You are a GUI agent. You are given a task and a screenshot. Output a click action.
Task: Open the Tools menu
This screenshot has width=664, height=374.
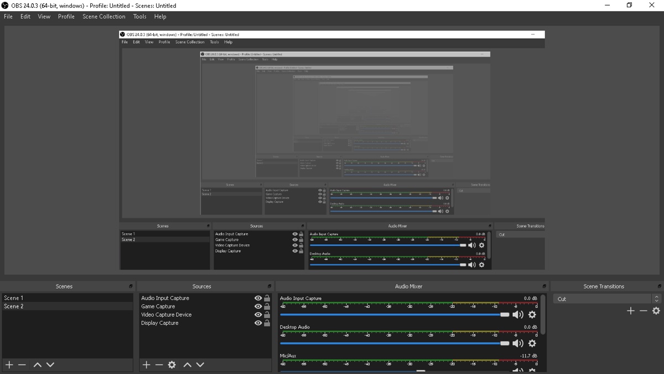(x=140, y=17)
